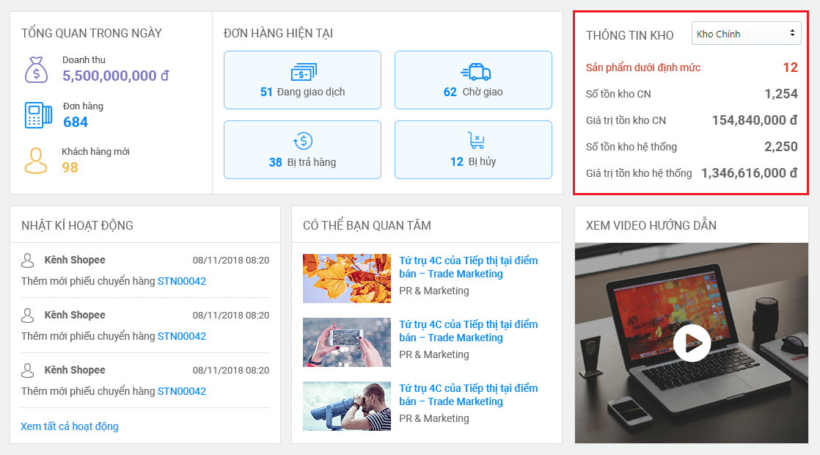Click the new customers count 98
This screenshot has width=820, height=455.
(x=70, y=167)
